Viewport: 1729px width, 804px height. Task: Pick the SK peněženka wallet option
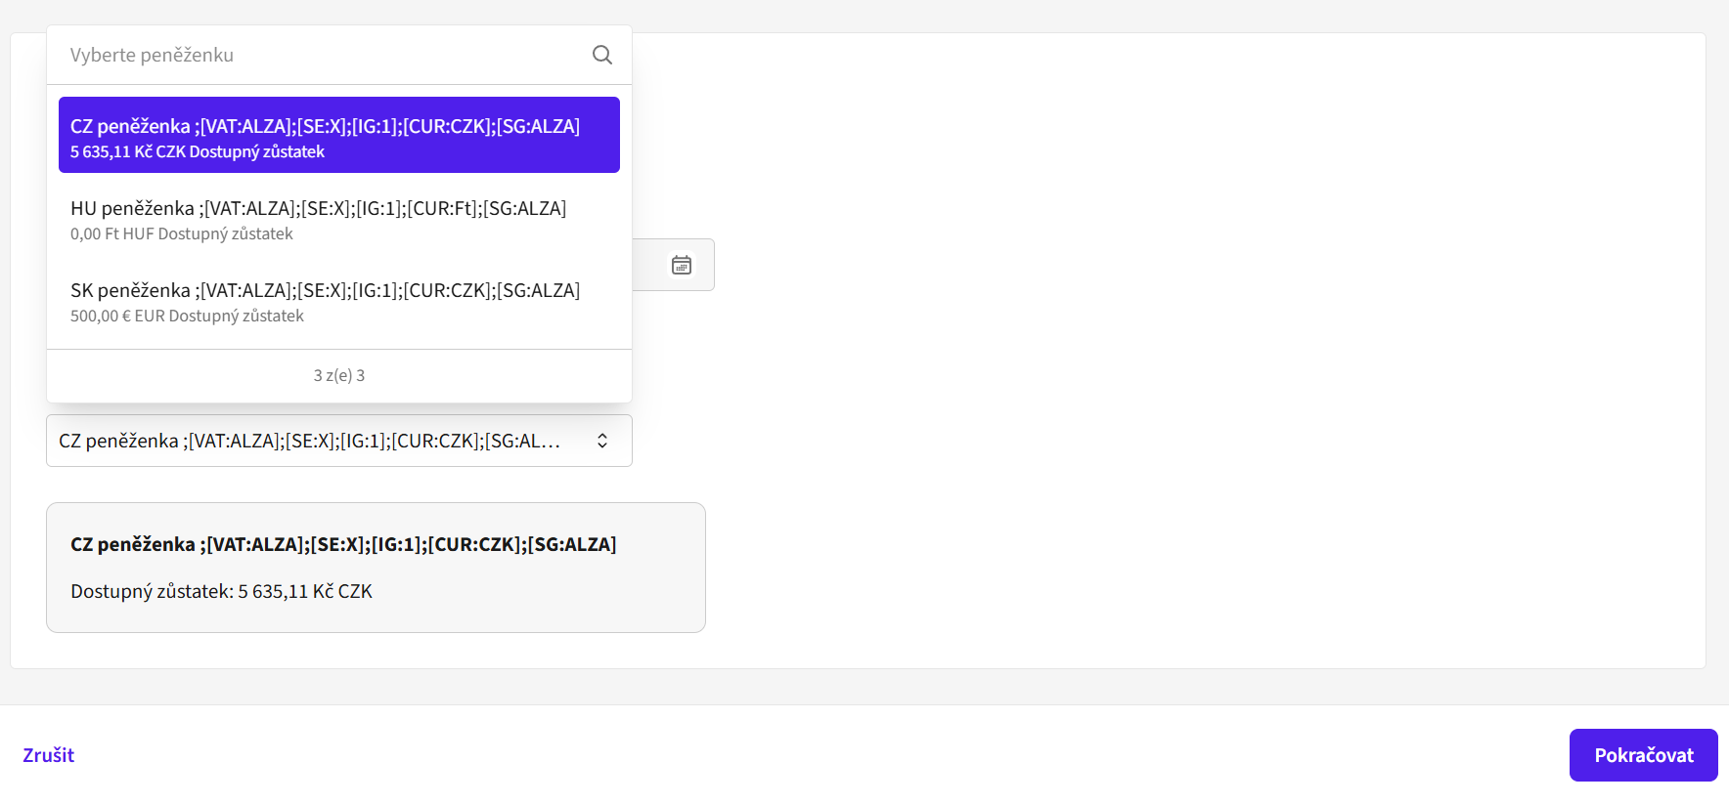pyautogui.click(x=339, y=302)
